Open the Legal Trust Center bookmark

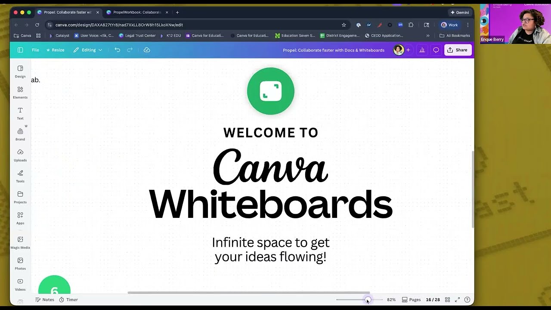tap(137, 36)
